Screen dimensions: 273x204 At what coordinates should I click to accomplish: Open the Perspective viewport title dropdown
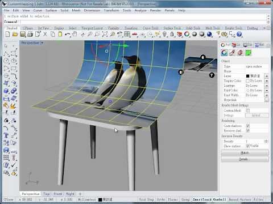42,43
